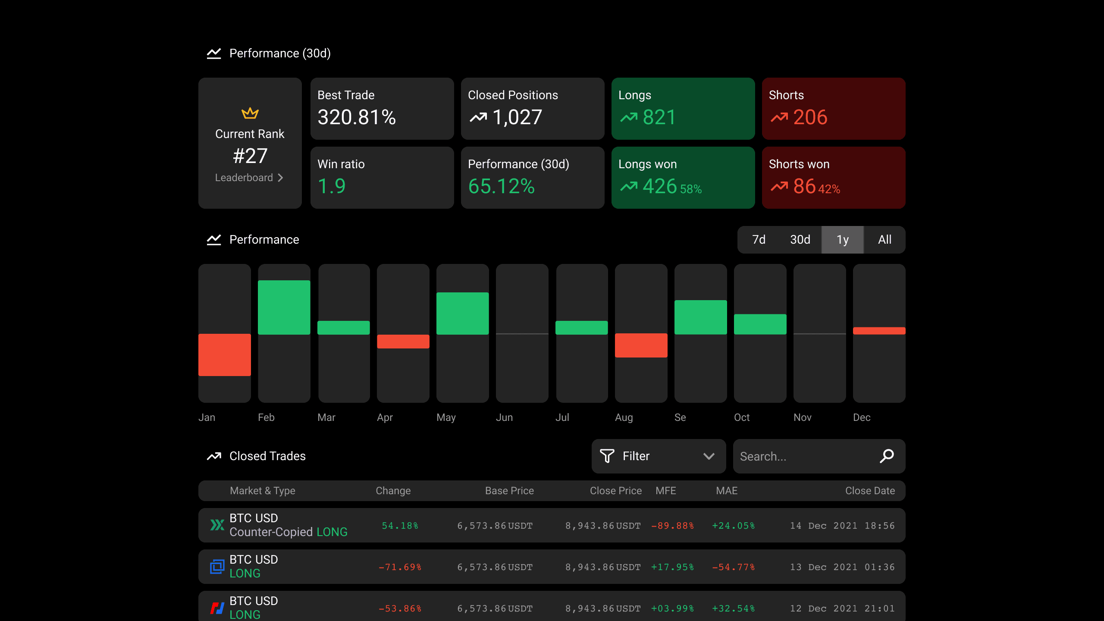Screen dimensions: 1104x621
Task: Click the Base Price column header
Action: [x=509, y=491]
